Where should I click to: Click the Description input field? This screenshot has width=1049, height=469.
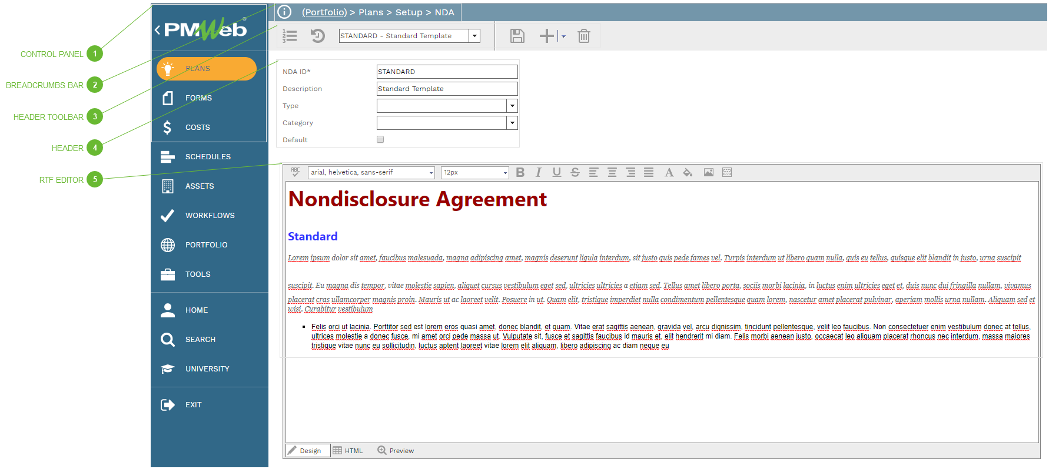click(447, 89)
